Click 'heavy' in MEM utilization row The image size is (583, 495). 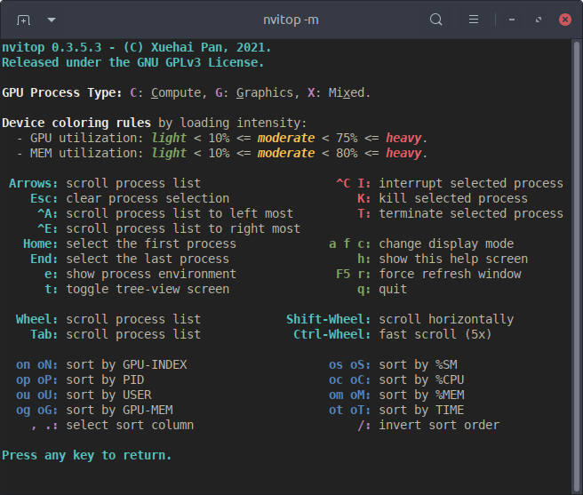pos(403,153)
